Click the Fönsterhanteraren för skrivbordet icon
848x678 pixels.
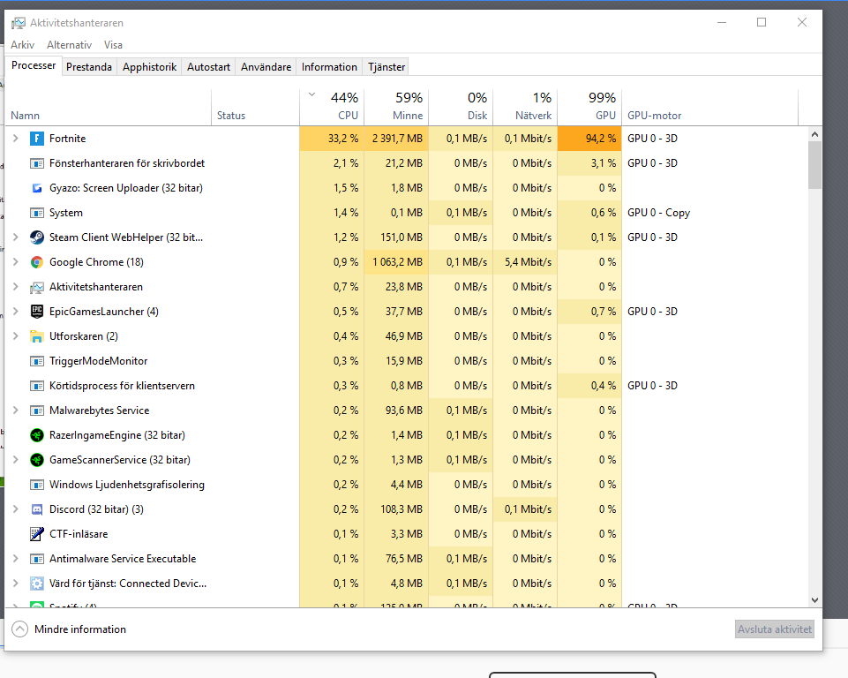click(37, 163)
